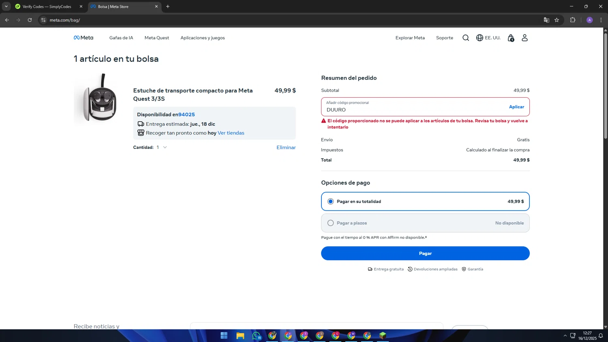This screenshot has height=342, width=608.
Task: Click Entrega gratuita info text
Action: coord(386,269)
